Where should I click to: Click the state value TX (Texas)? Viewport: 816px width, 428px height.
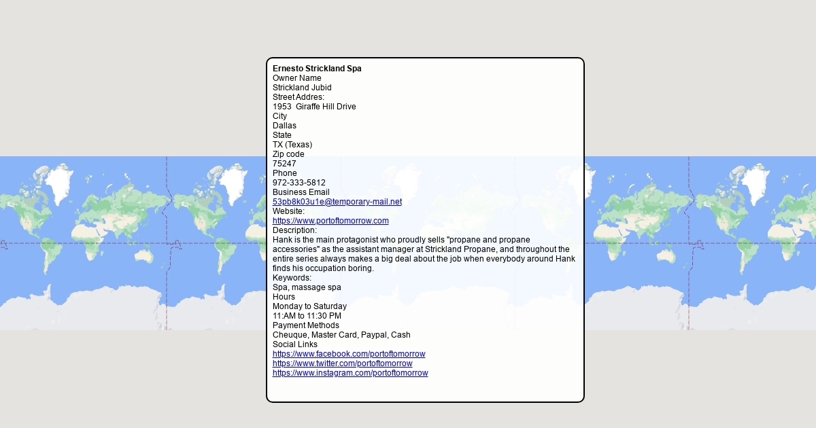coord(292,145)
